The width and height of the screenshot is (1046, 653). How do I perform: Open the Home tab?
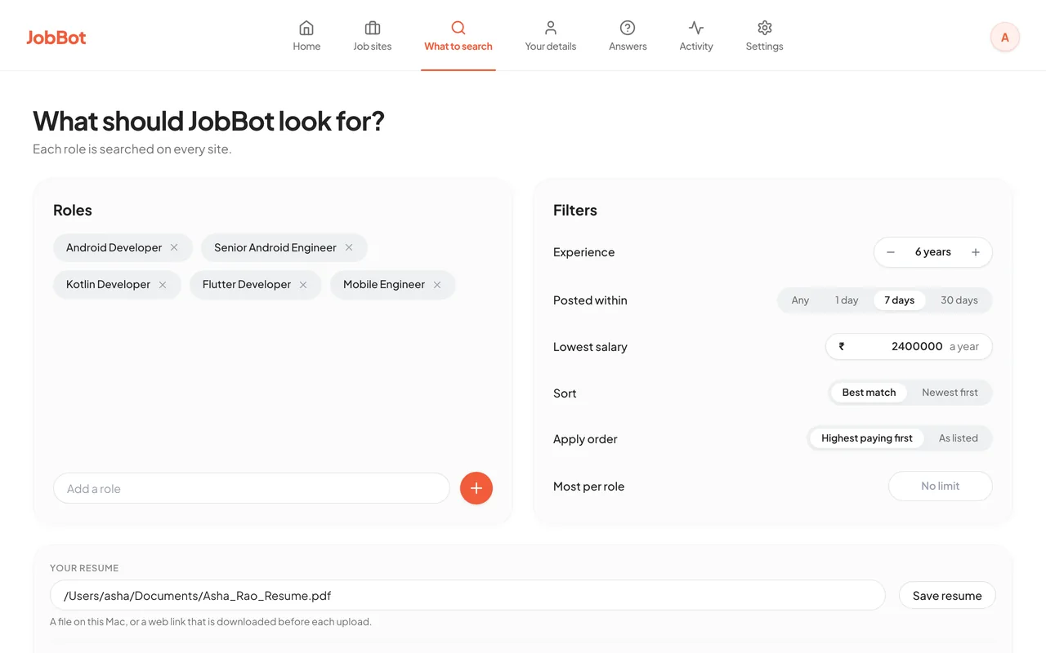click(x=306, y=36)
